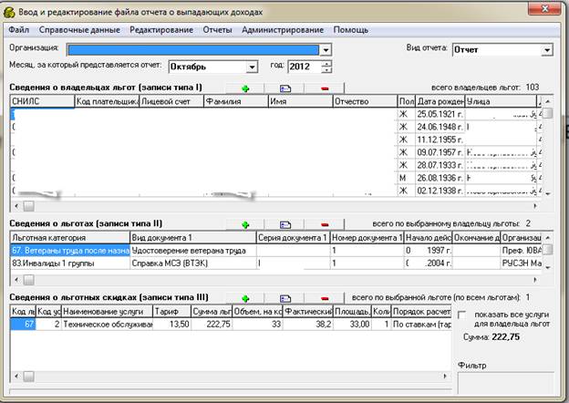
Task: Click the area cell 33,00
Action: (352, 325)
